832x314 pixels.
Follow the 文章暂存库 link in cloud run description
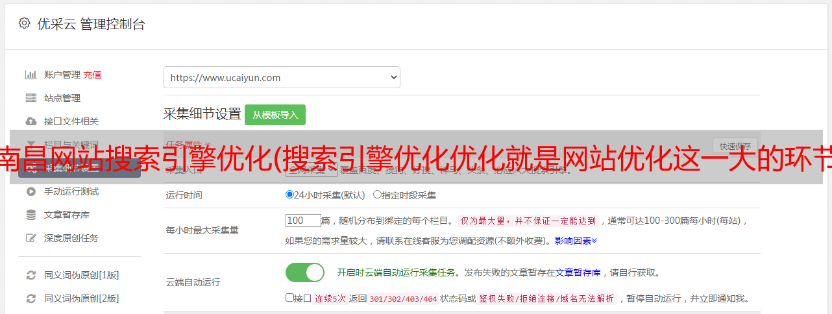[x=578, y=272]
